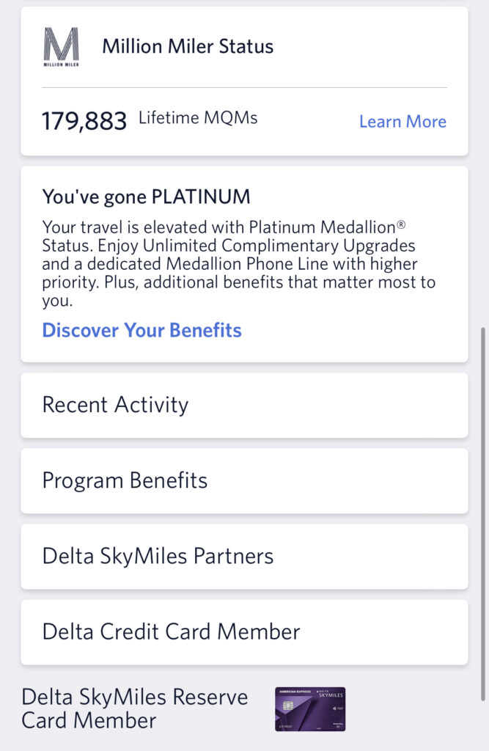Click the SkyMiles wordmark on the Reserve card
Screen dimensions: 489x751
tap(331, 695)
